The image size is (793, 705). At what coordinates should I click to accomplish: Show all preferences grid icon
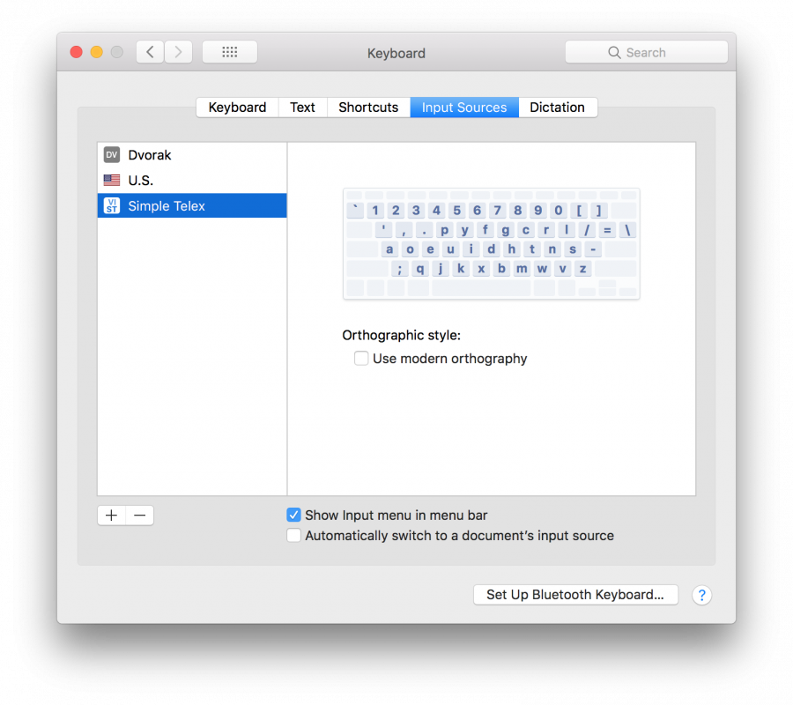[230, 52]
